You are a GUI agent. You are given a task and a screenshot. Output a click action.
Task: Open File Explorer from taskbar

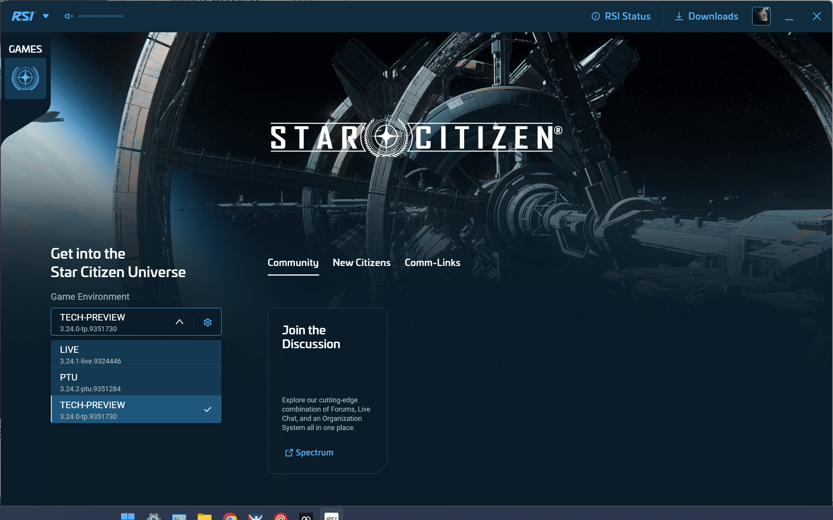click(205, 516)
